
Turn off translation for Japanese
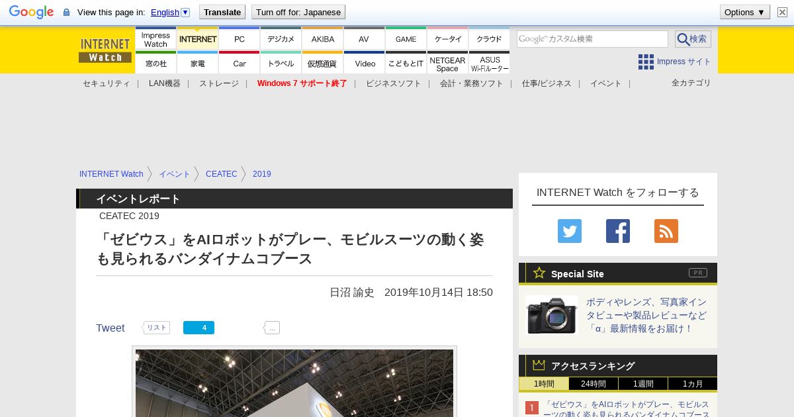(298, 12)
